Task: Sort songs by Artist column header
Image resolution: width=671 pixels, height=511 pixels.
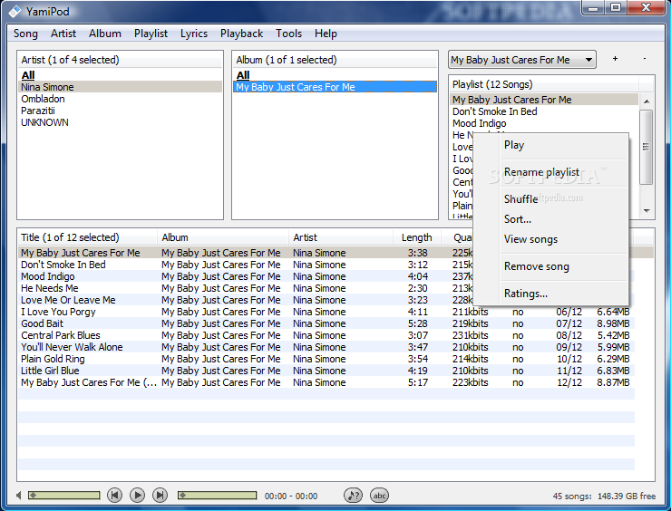Action: pyautogui.click(x=341, y=237)
